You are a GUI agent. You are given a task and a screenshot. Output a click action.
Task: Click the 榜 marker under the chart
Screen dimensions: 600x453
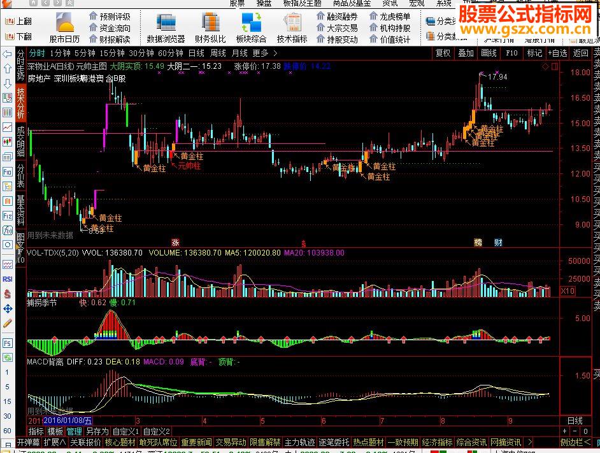coord(478,242)
